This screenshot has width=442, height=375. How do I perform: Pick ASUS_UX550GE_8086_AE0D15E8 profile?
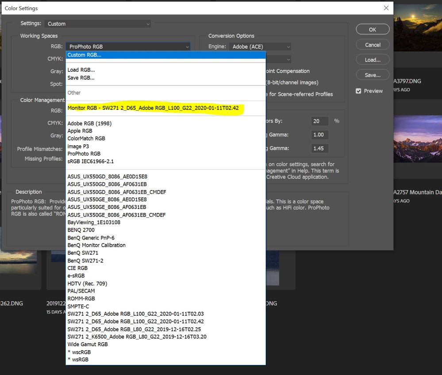pos(166,200)
